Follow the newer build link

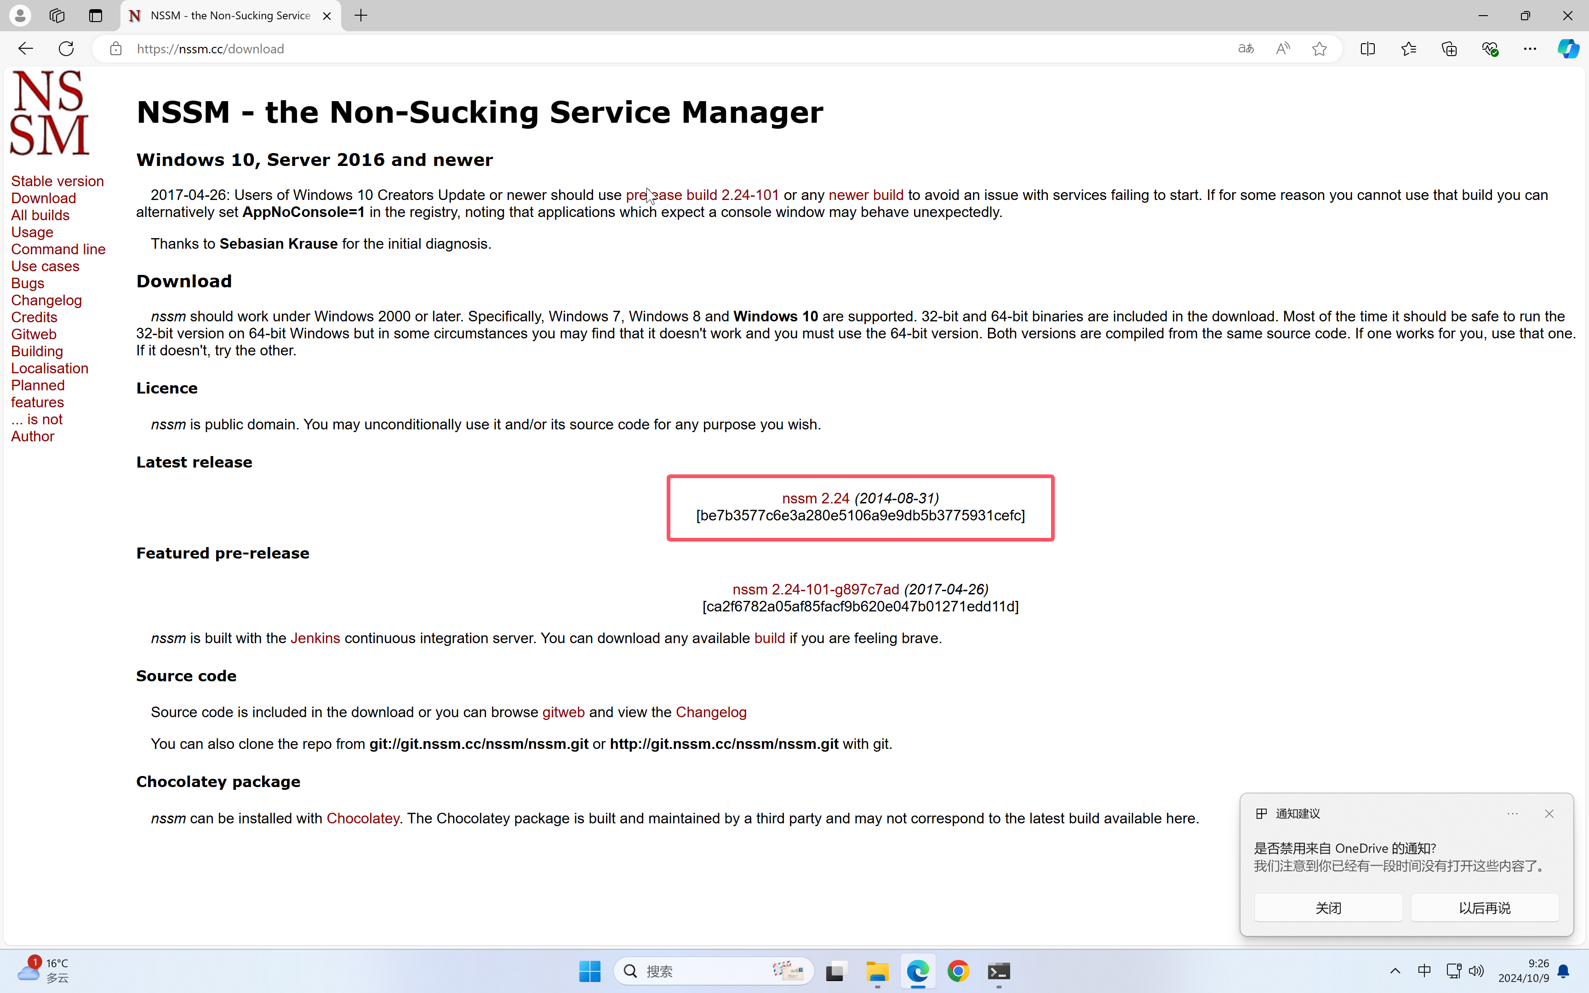[x=865, y=196]
